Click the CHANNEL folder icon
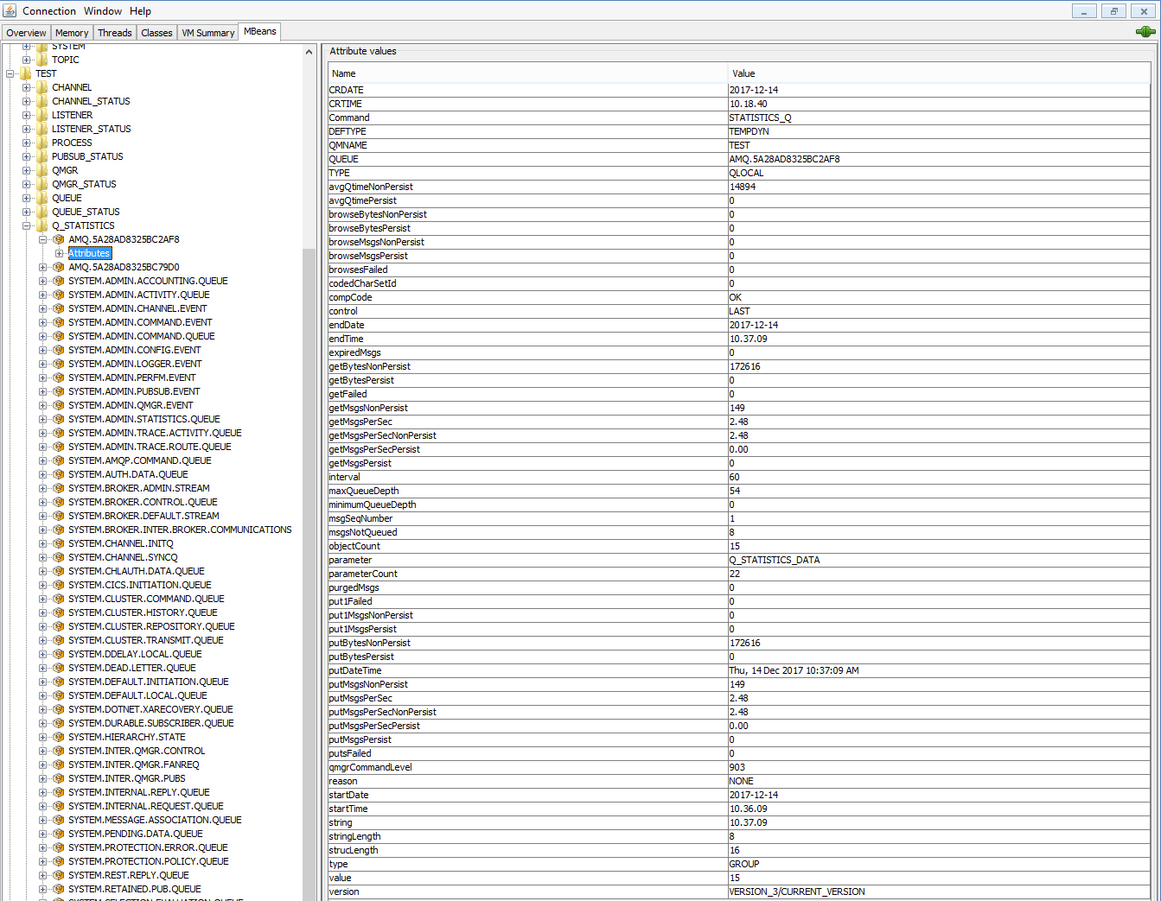This screenshot has width=1161, height=901. (x=41, y=87)
